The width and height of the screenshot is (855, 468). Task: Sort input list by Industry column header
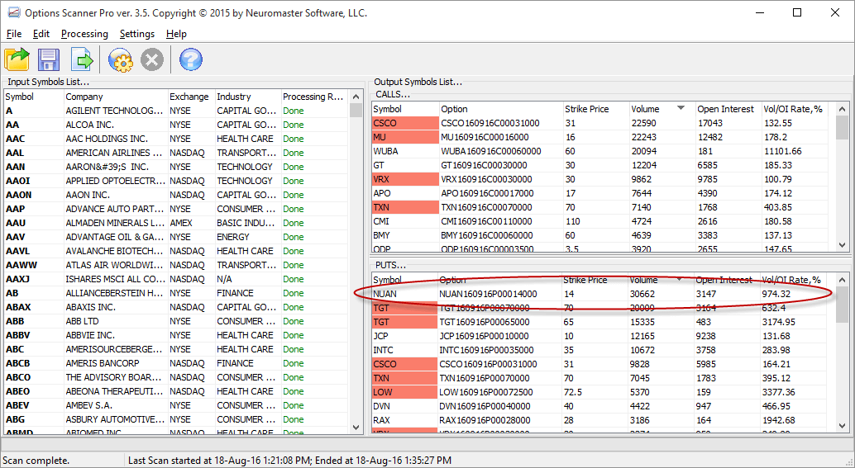tap(248, 97)
